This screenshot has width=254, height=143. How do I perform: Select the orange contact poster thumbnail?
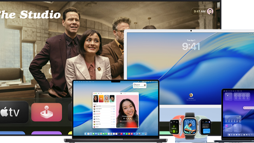pos(101,99)
